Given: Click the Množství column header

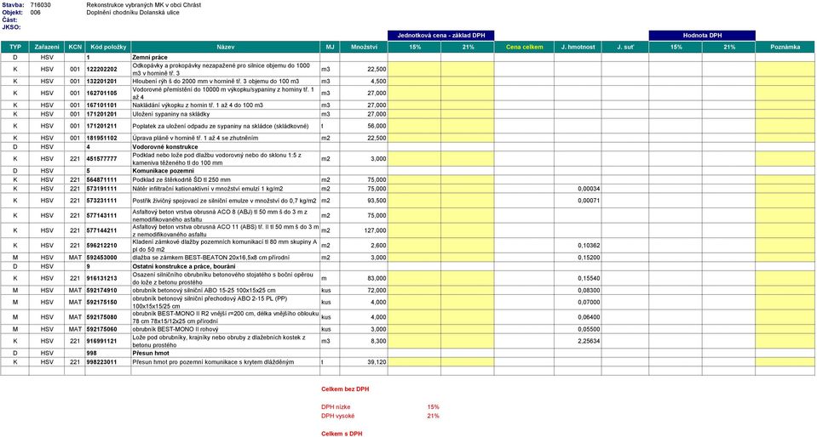Looking at the screenshot, I should (364, 47).
